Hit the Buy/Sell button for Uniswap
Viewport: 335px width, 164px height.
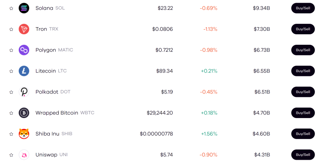(303, 155)
